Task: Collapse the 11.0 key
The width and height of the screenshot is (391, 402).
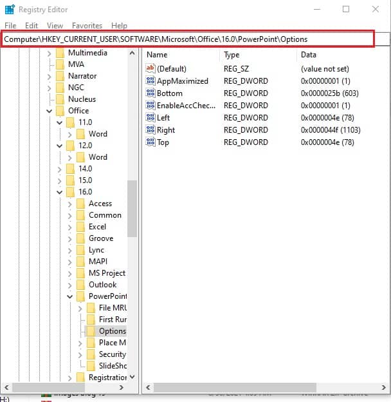Action: [x=59, y=122]
